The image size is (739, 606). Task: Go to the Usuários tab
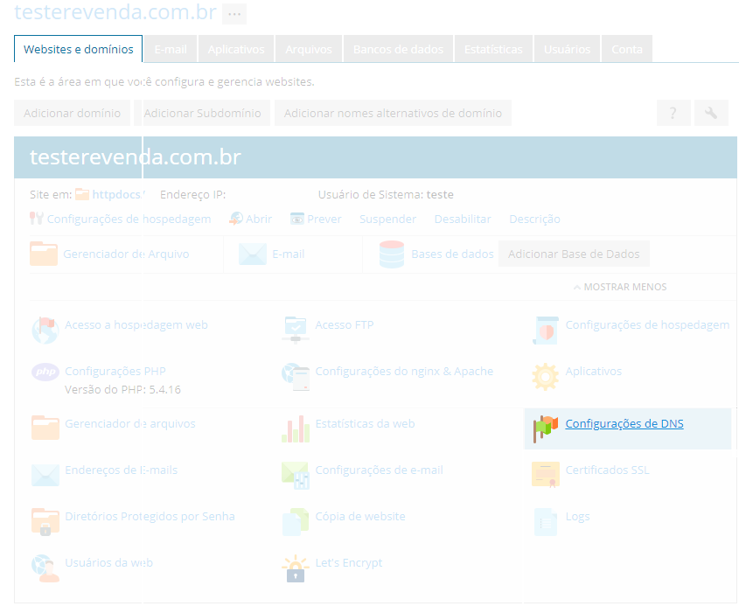coord(567,49)
